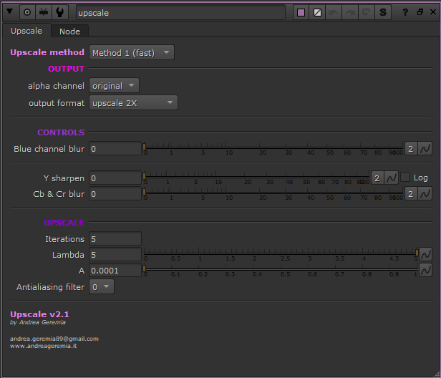Select the Upscale tab

coord(26,31)
